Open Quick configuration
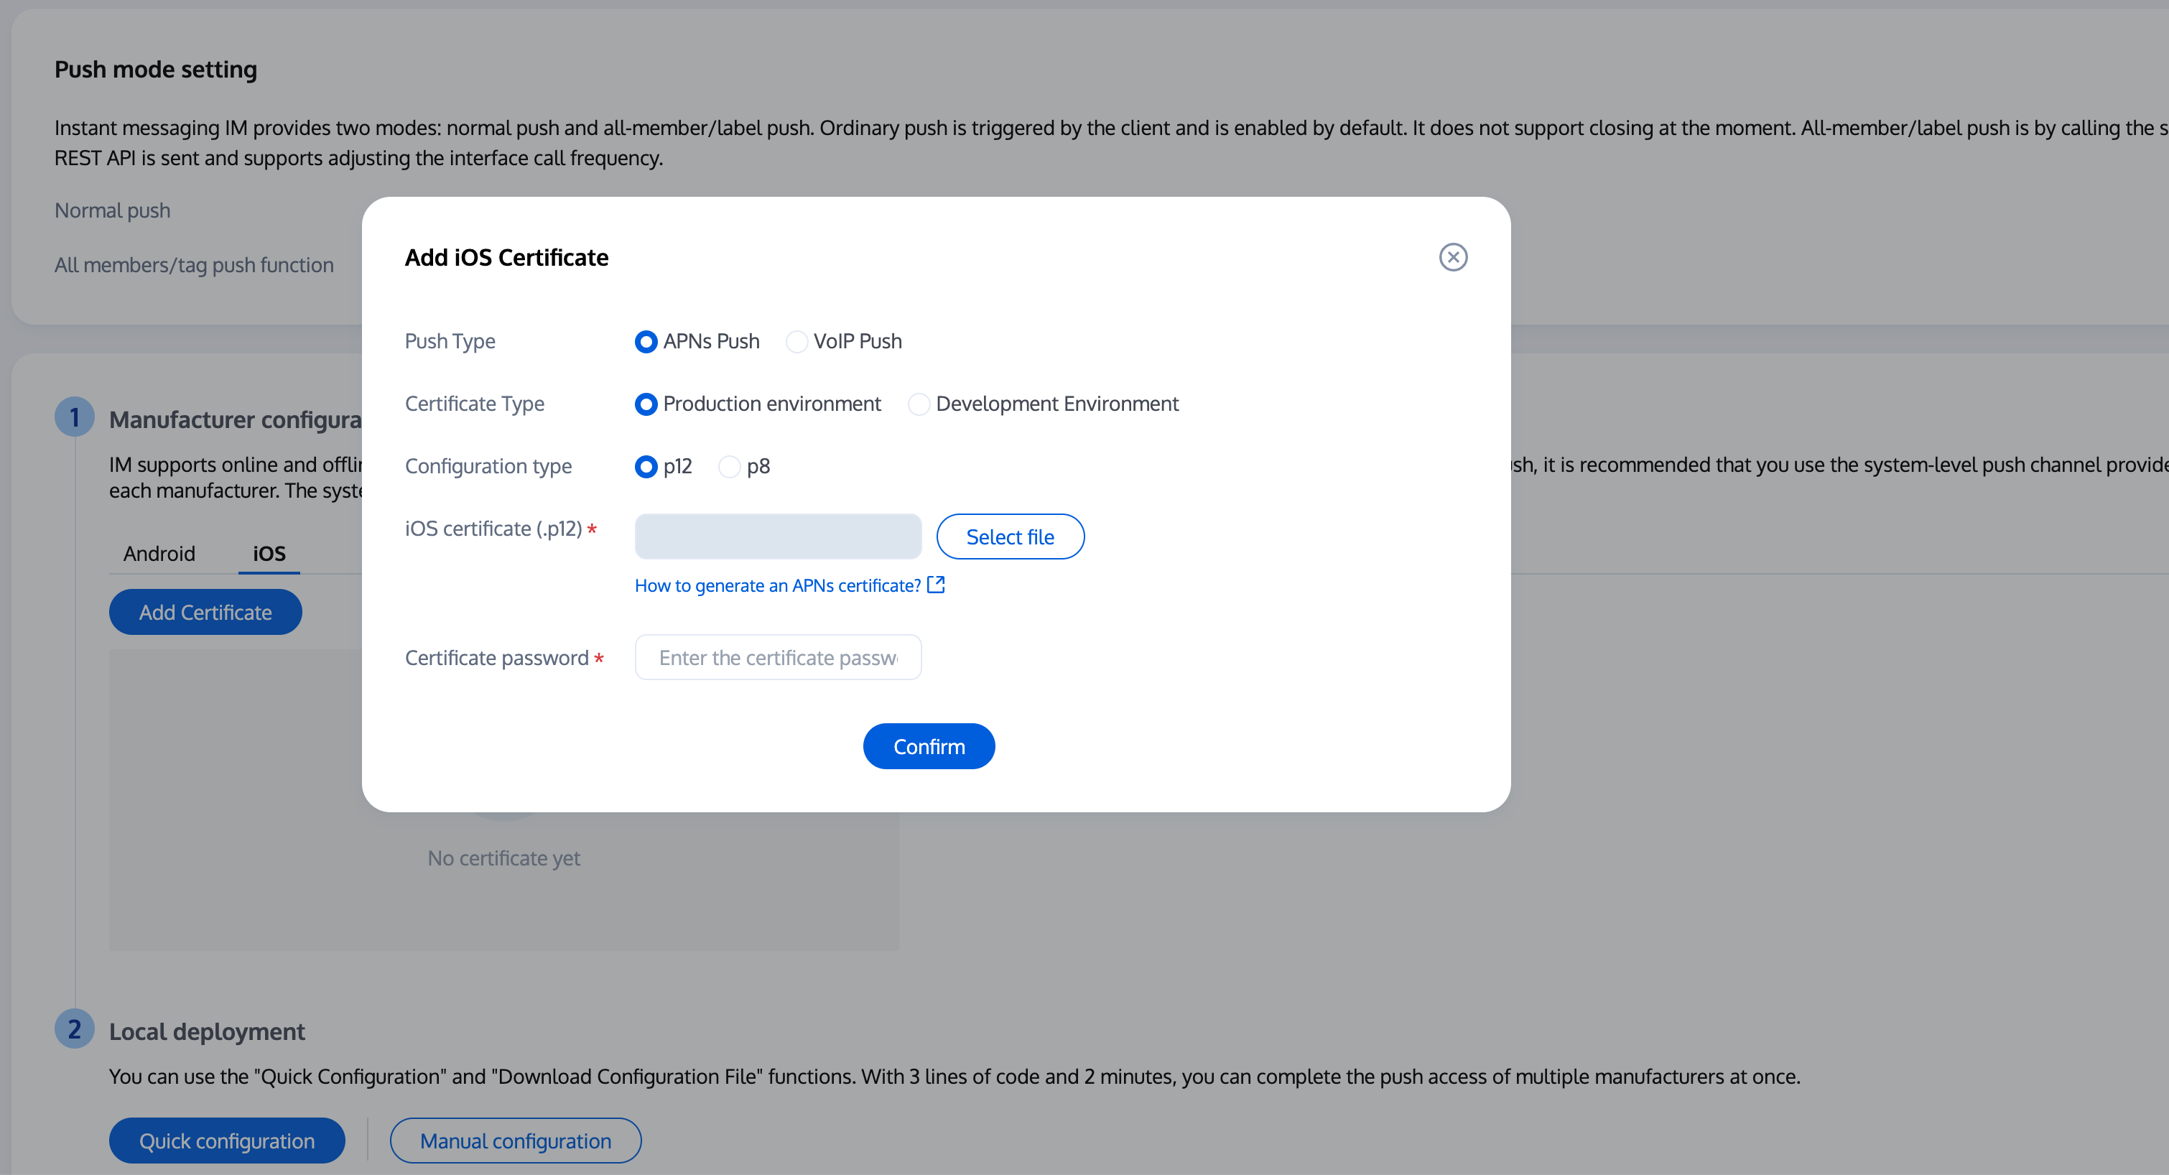This screenshot has height=1175, width=2169. click(x=226, y=1141)
